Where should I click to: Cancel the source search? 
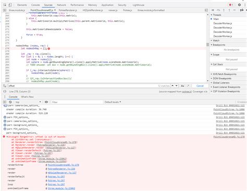(200, 86)
